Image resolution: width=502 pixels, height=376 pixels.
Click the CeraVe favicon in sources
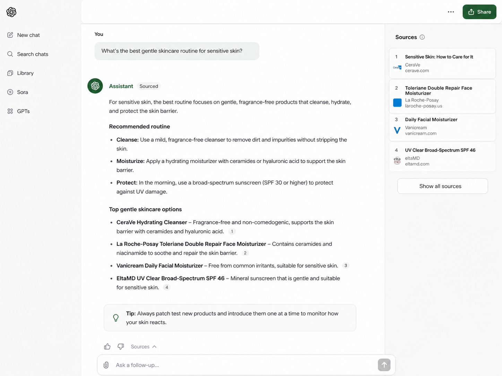(397, 68)
